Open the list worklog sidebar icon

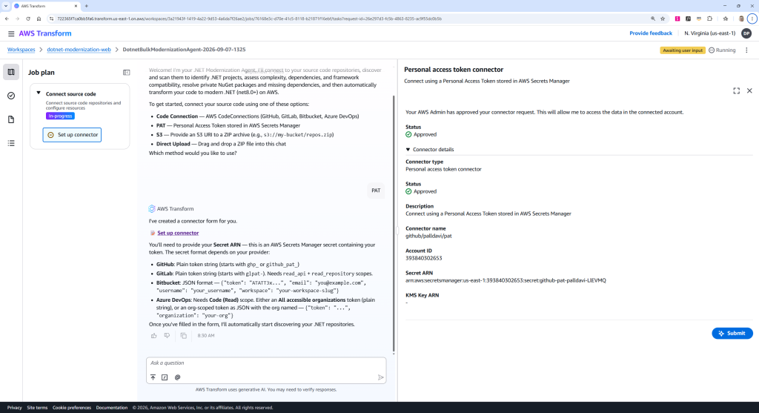tap(11, 143)
